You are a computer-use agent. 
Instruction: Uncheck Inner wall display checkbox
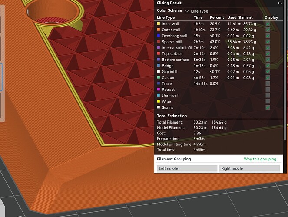pyautogui.click(x=268, y=24)
